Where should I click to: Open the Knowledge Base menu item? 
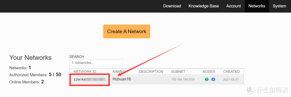tap(204, 6)
